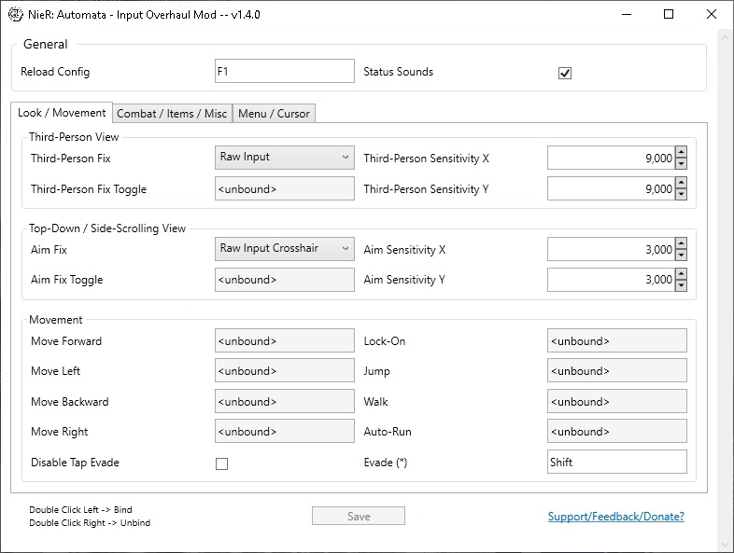Click the 'Double Click Right -> Unbind' hint text
Viewport: 734px width, 553px height.
tap(90, 522)
